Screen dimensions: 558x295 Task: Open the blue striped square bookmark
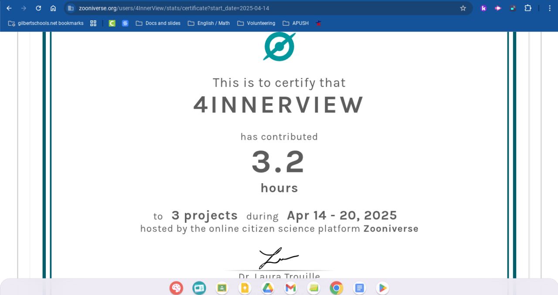(x=125, y=23)
